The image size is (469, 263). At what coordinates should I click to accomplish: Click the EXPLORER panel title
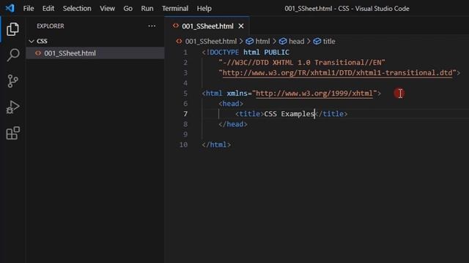click(51, 26)
